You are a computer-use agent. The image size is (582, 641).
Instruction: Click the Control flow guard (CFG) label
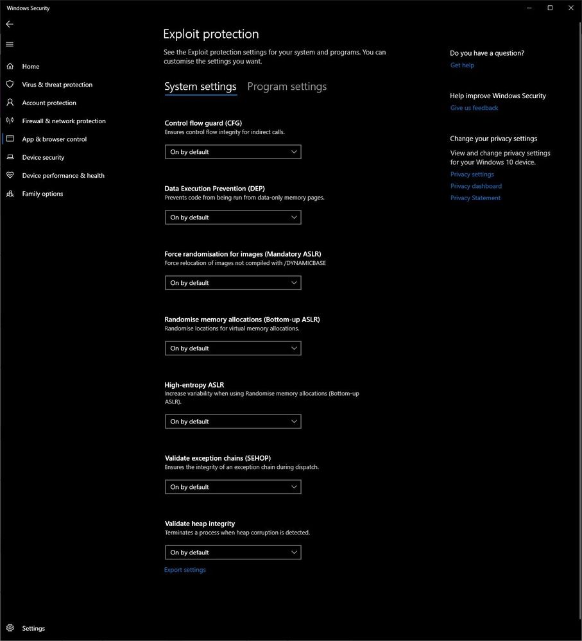click(x=203, y=123)
